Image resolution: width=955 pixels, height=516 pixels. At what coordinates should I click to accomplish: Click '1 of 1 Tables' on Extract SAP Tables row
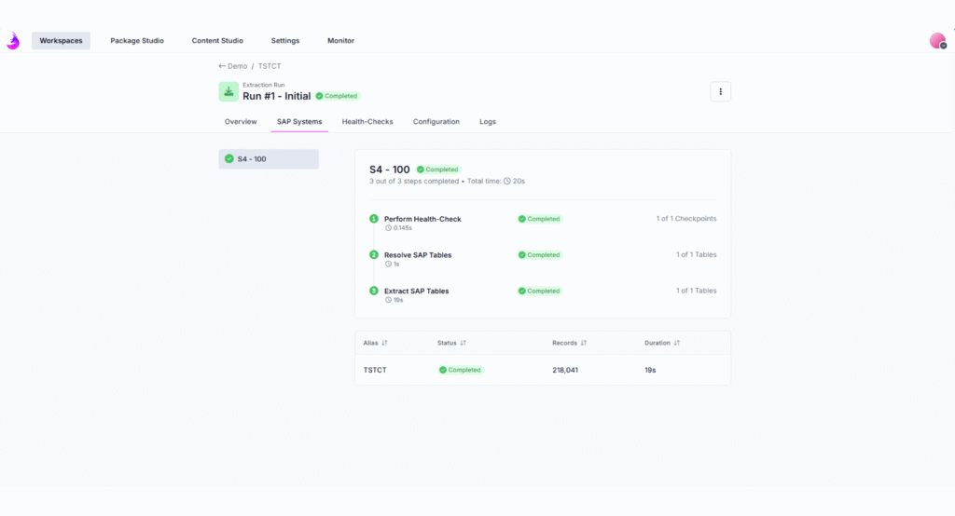696,291
